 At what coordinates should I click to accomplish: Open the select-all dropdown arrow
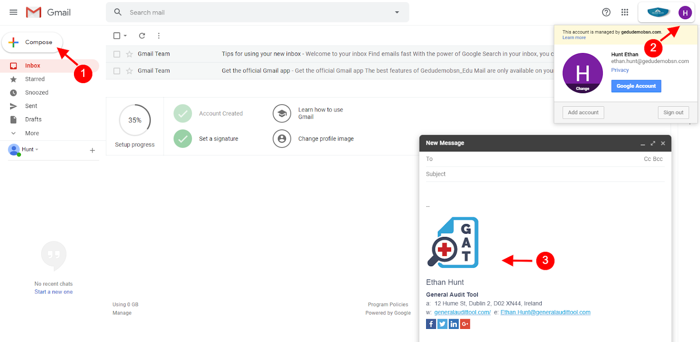point(125,36)
